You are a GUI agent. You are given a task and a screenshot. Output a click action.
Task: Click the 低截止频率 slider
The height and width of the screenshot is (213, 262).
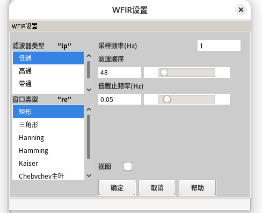coord(187,99)
